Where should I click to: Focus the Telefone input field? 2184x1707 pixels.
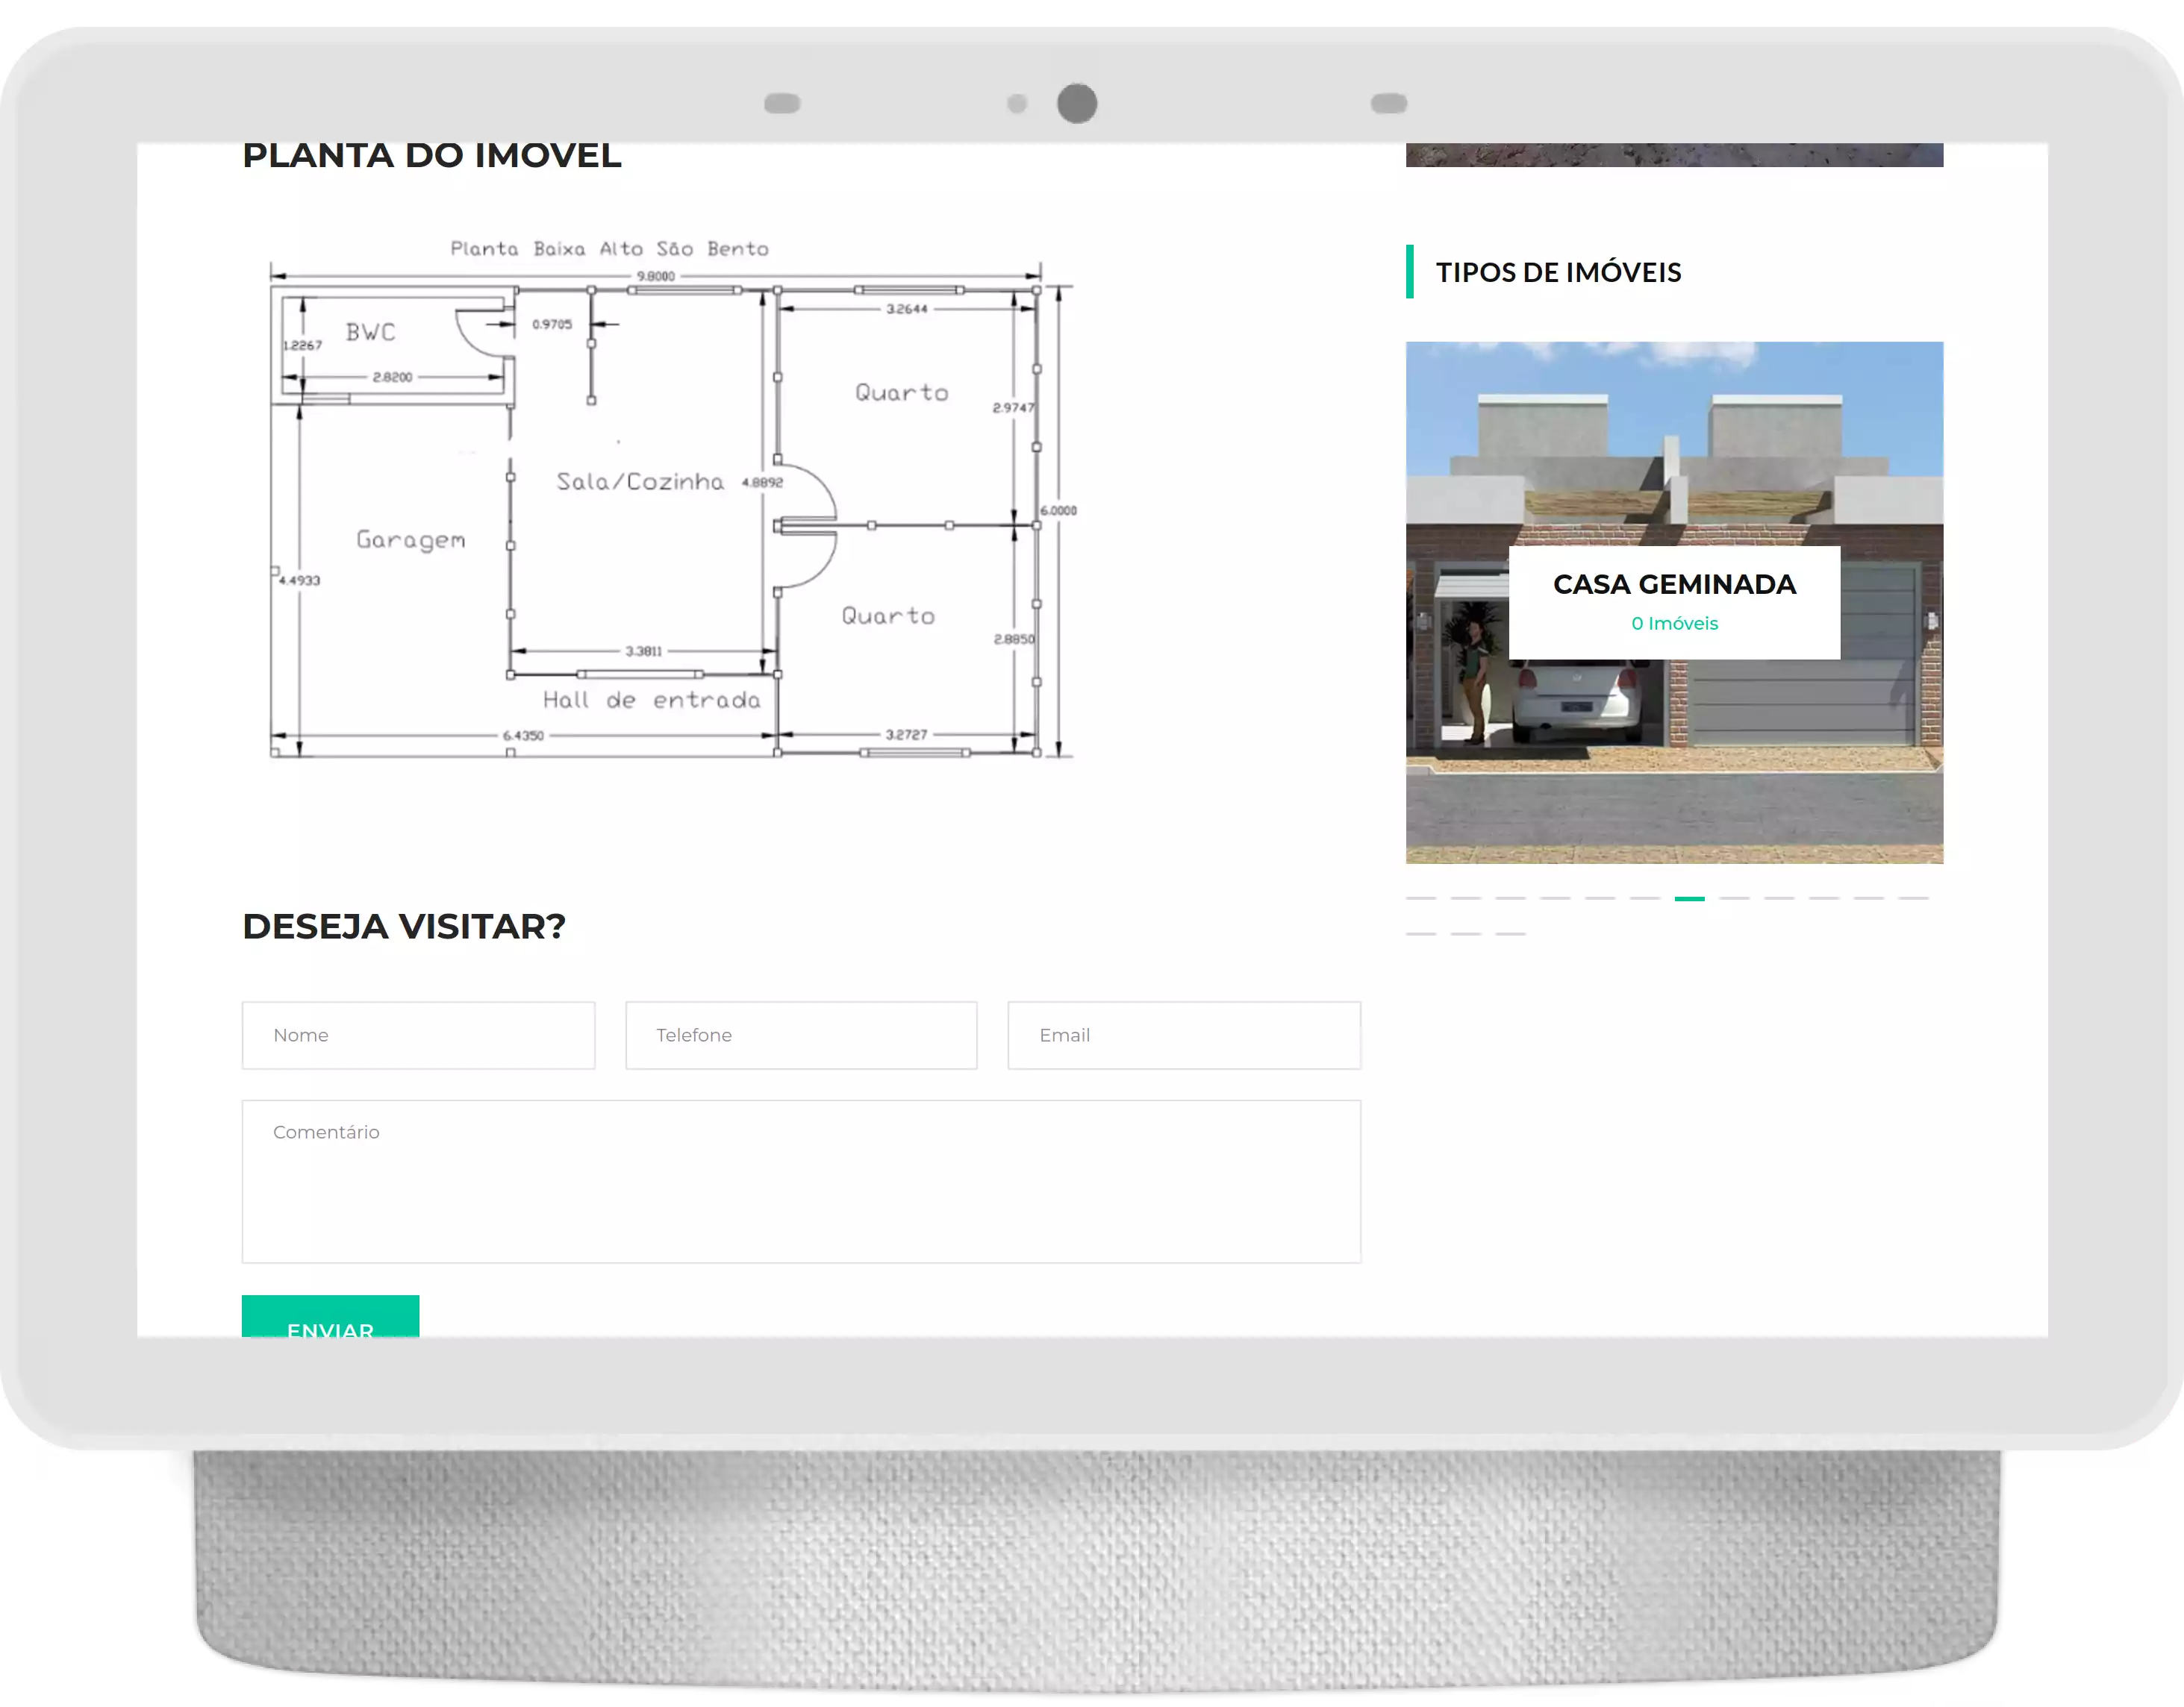(801, 1036)
